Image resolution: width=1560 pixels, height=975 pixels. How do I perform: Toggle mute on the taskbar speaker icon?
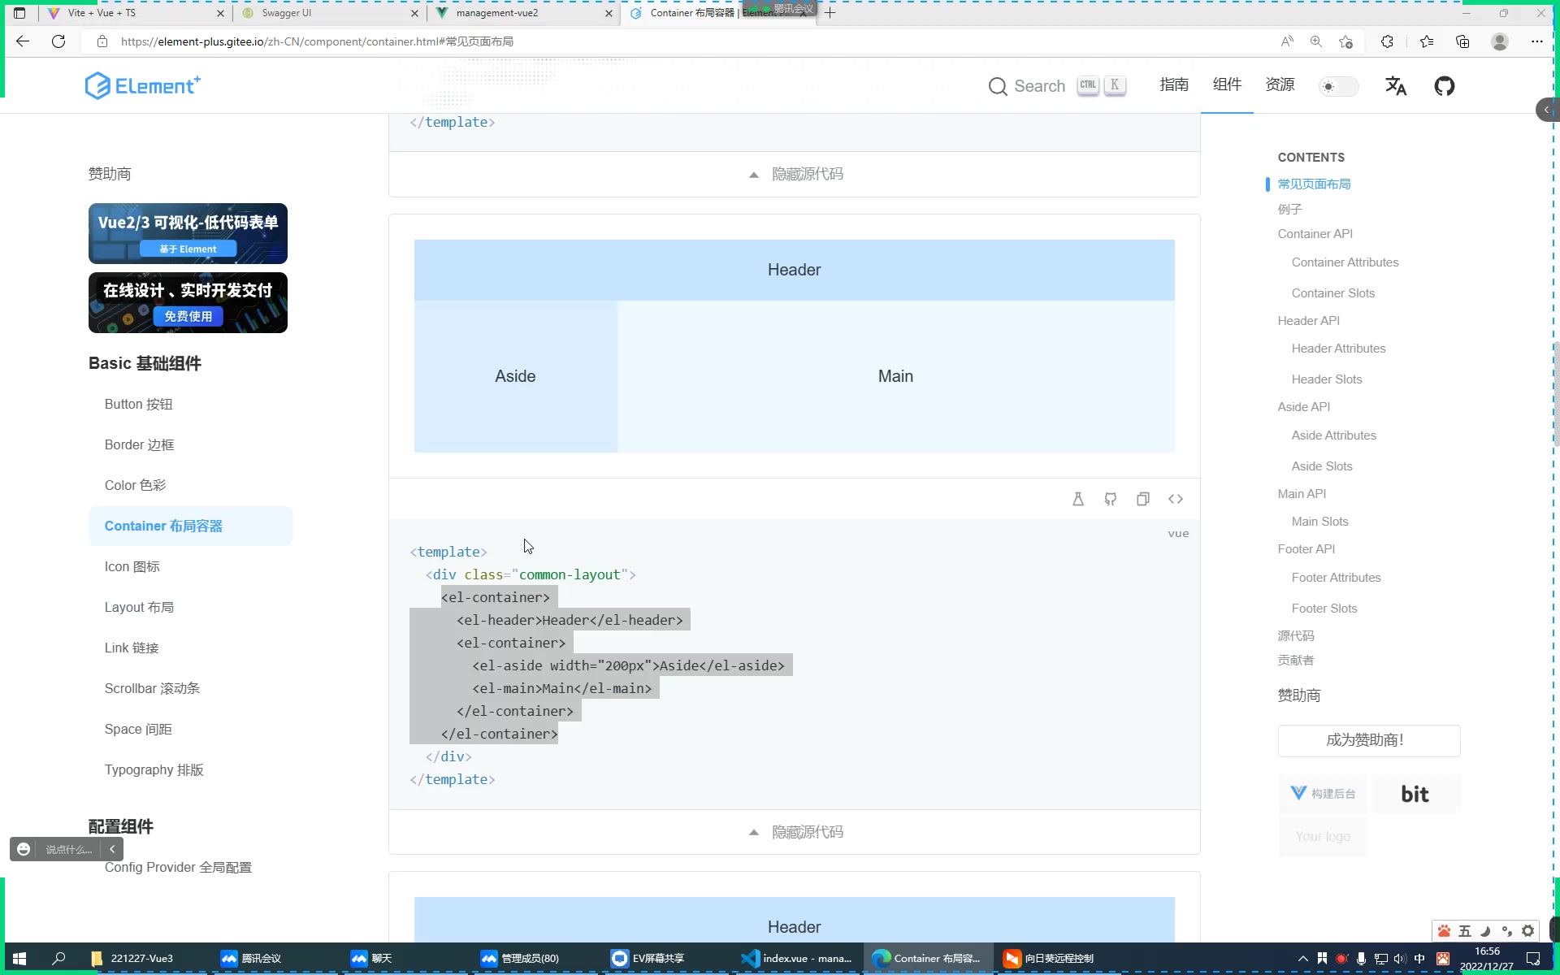tap(1400, 959)
